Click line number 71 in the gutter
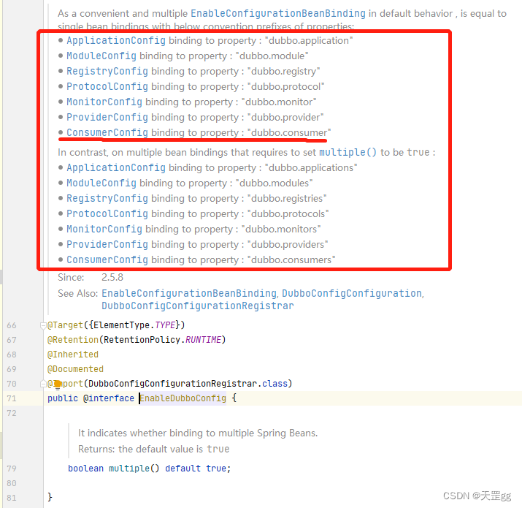 (x=12, y=398)
